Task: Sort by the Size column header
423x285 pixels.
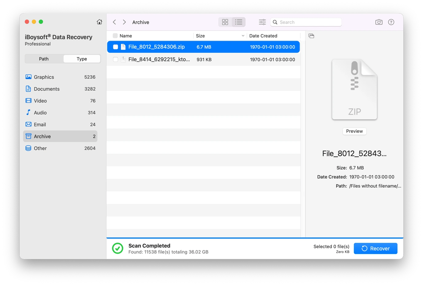Action: tap(200, 36)
